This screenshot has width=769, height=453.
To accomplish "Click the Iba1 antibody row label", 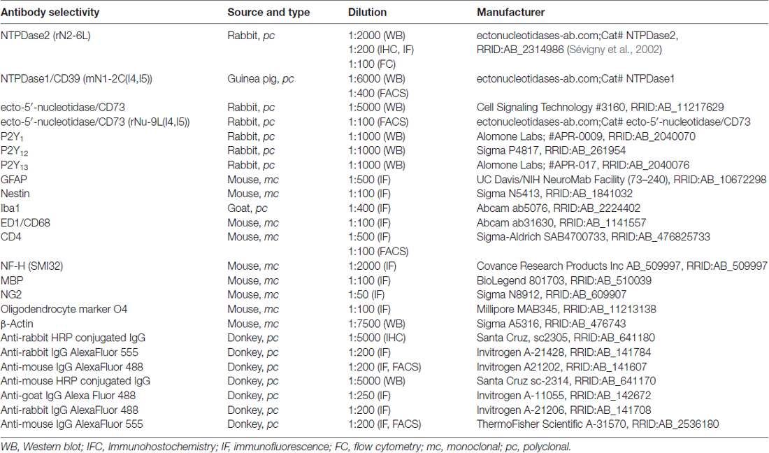I will click(10, 208).
